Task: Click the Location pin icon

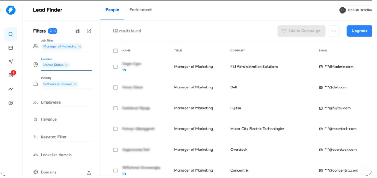Action: click(x=36, y=65)
